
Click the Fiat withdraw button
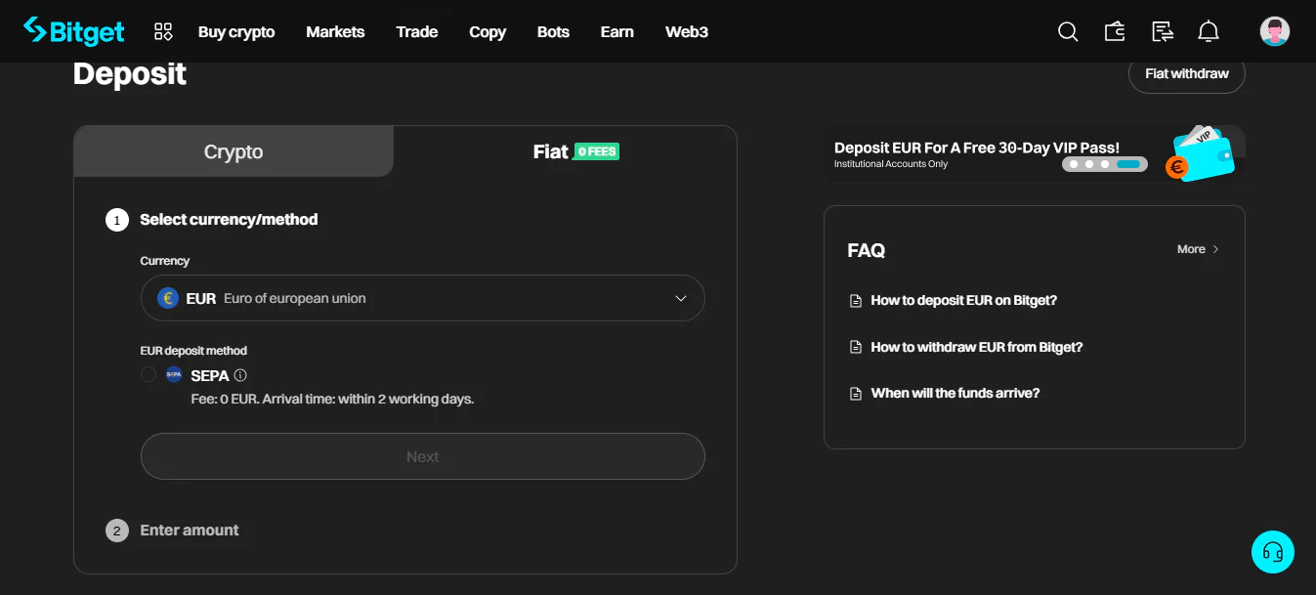[1187, 74]
